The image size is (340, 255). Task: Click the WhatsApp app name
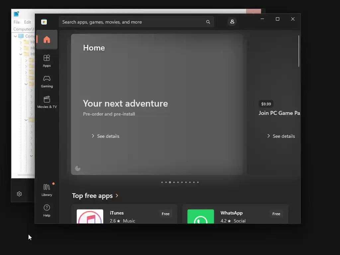[231, 213]
